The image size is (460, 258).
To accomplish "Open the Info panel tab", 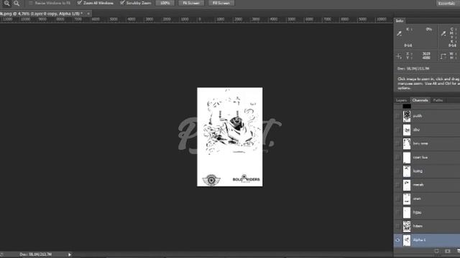I will [x=400, y=21].
